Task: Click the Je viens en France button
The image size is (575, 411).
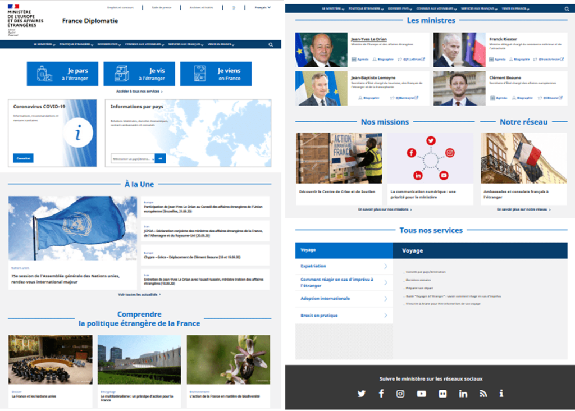Action: 216,74
